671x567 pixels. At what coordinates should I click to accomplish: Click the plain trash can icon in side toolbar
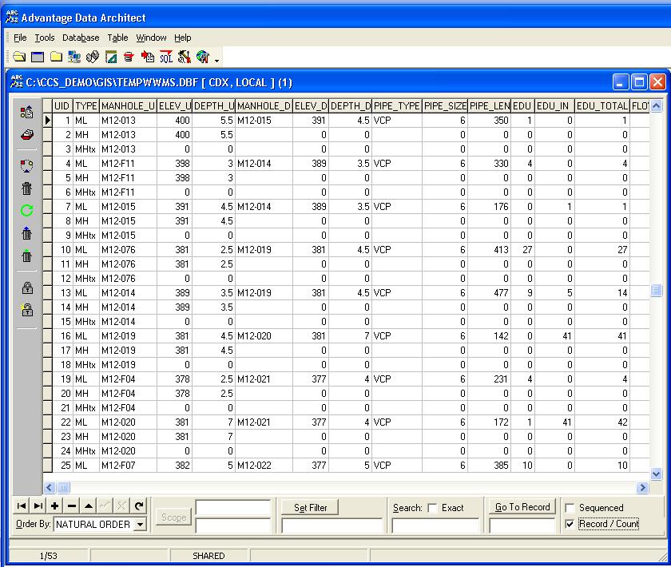click(x=26, y=188)
